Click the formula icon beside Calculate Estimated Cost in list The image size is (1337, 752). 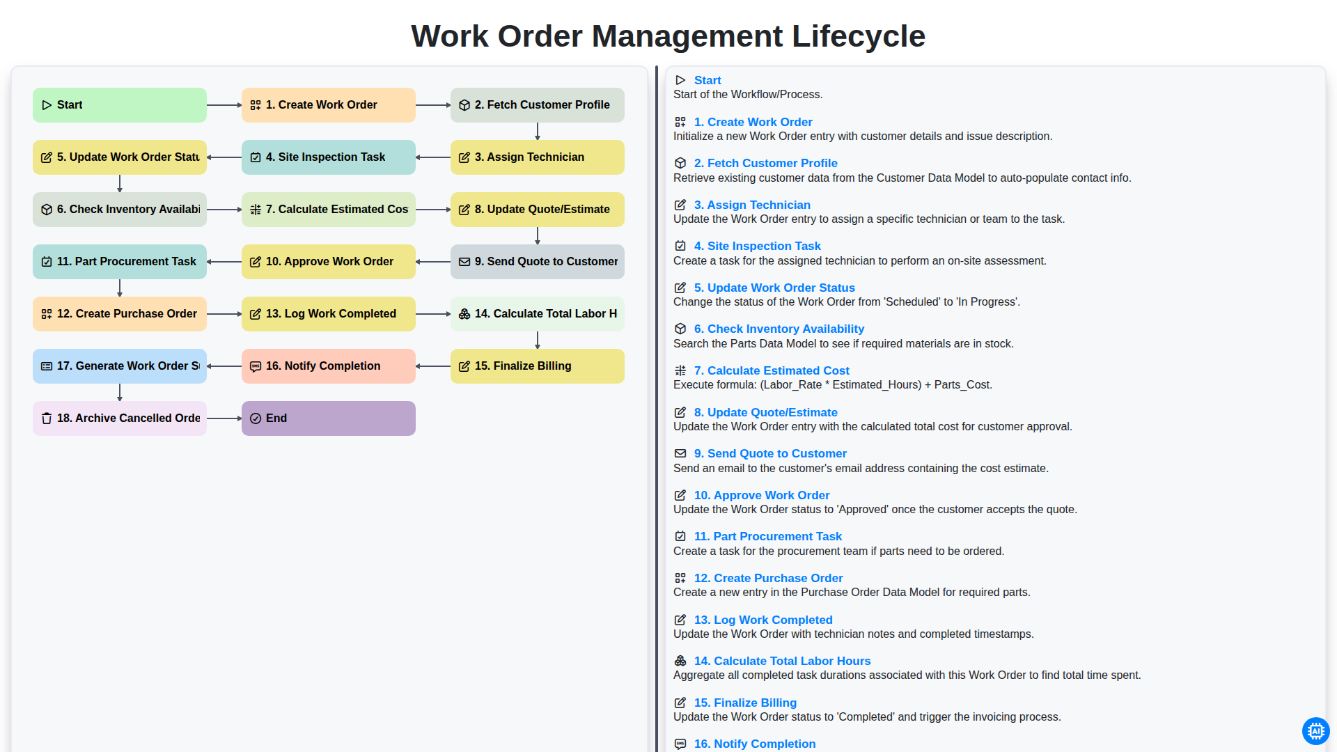pos(680,370)
